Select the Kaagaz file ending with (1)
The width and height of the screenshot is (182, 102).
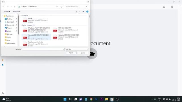coord(36,37)
